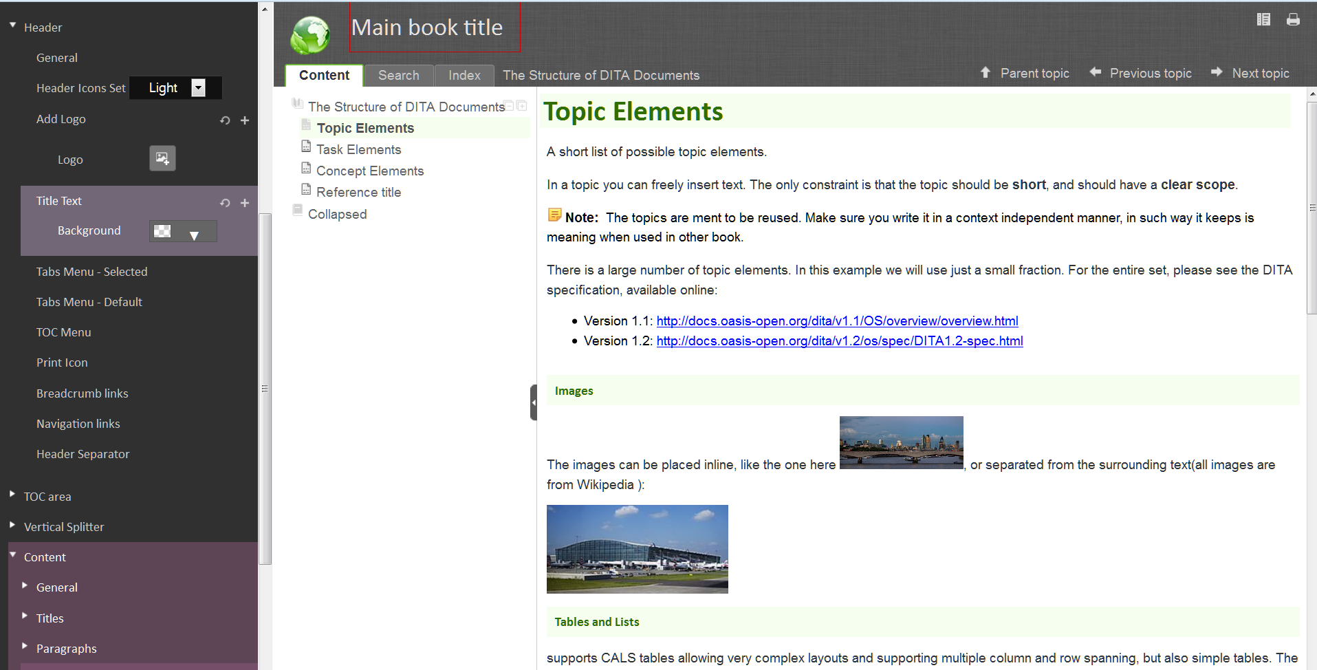Click the reset icon beside Add Logo
This screenshot has height=670, width=1317.
click(225, 120)
